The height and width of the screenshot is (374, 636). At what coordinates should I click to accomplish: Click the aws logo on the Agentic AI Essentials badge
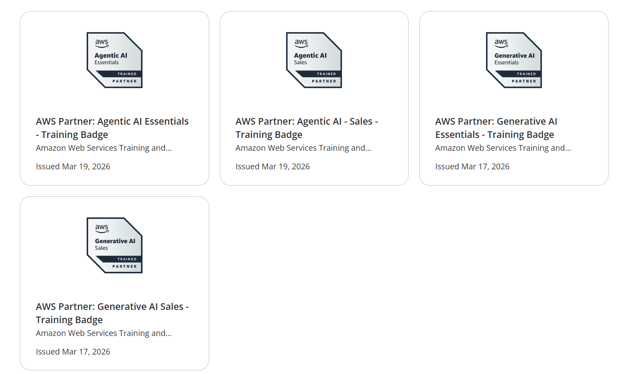point(102,43)
